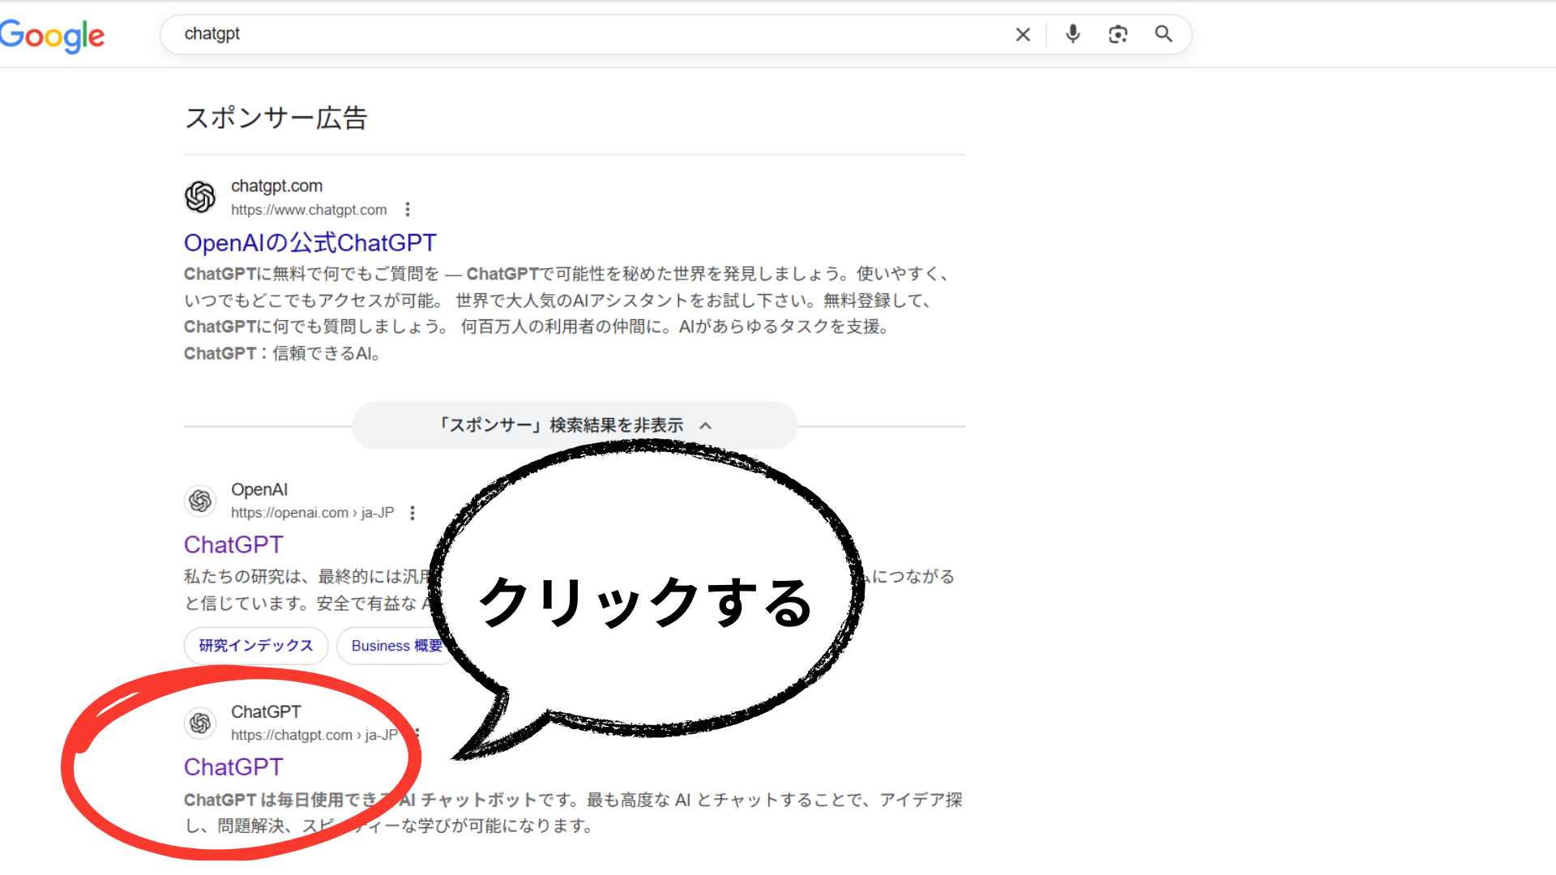The image size is (1556, 875).
Task: Click inside the chatgpt search field
Action: click(x=567, y=34)
